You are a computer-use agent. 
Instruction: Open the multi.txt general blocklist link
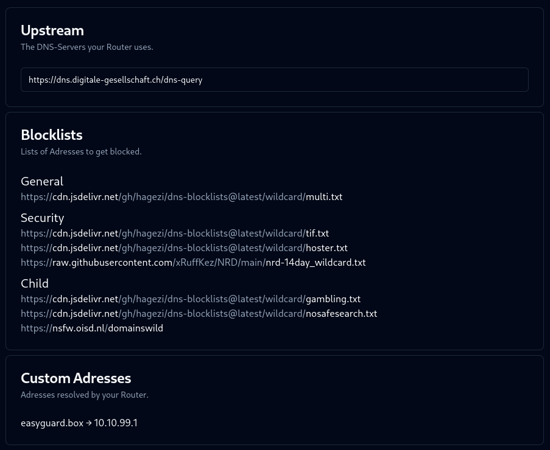tap(182, 197)
